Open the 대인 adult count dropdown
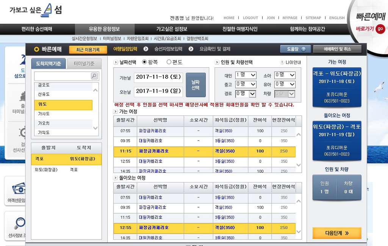 (246, 75)
